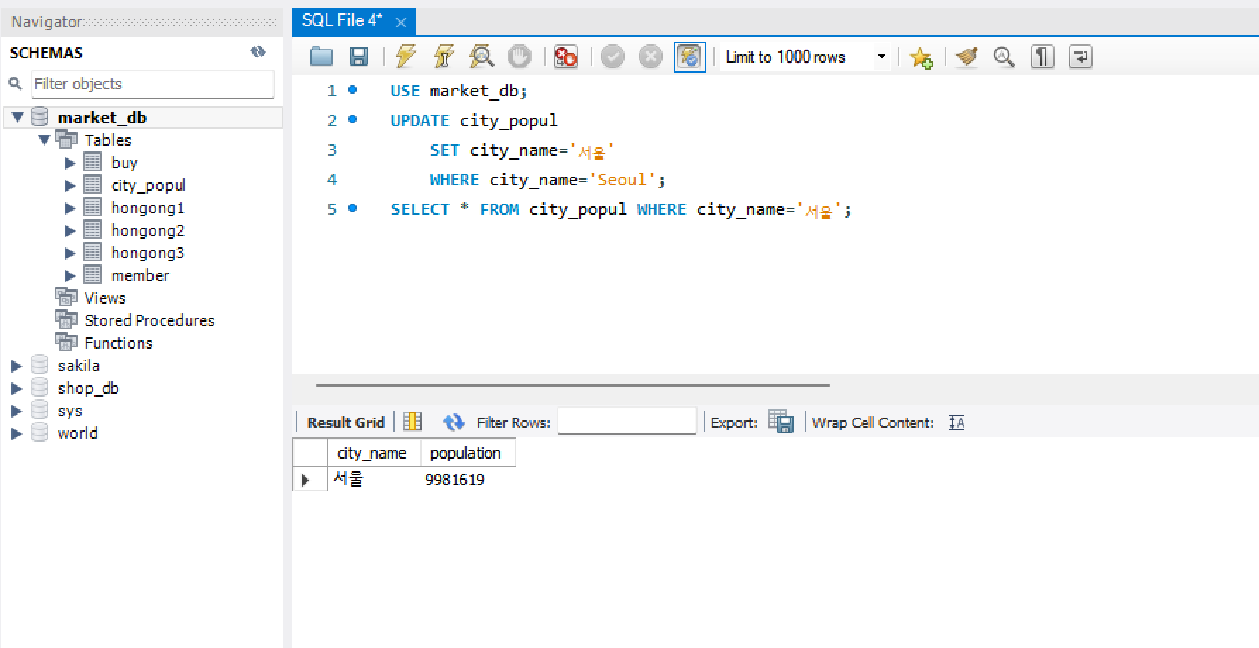Toggle stop-on-error script execution icon
1259x648 pixels.
click(x=565, y=56)
